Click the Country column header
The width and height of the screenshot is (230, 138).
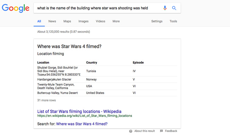[92, 63]
